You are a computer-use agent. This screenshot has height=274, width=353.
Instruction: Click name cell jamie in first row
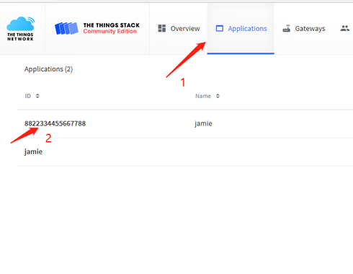[x=203, y=123]
